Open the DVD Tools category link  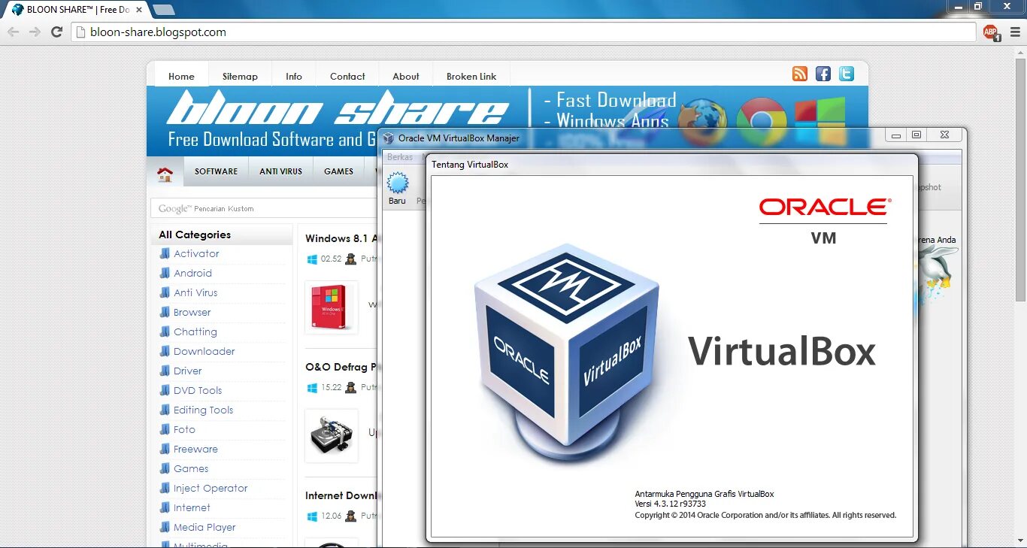point(198,390)
